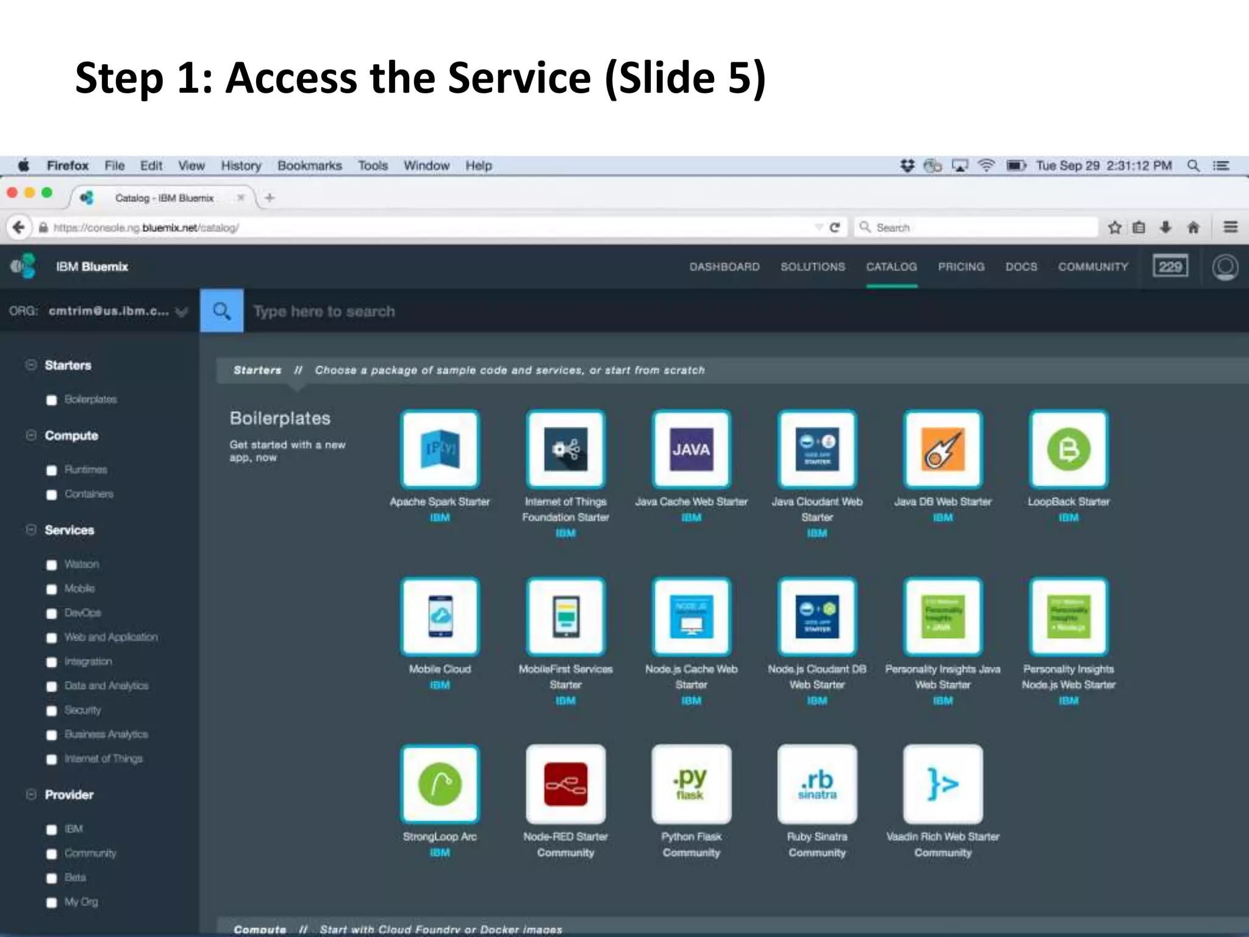Screen dimensions: 1249x937
Task: Choose Node.js Cloudant DB Web Starter
Action: click(x=817, y=617)
